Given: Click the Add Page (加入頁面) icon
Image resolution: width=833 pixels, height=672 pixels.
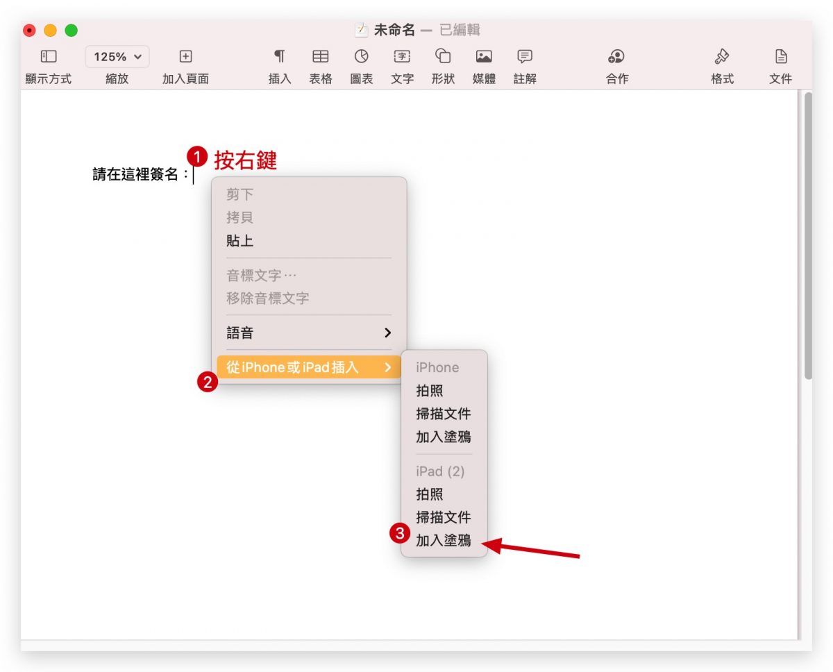Looking at the screenshot, I should coord(185,57).
